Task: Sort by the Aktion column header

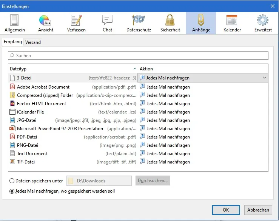Action: [x=203, y=68]
